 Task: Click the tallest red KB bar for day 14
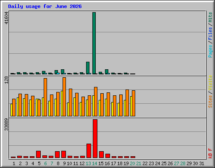95,139
